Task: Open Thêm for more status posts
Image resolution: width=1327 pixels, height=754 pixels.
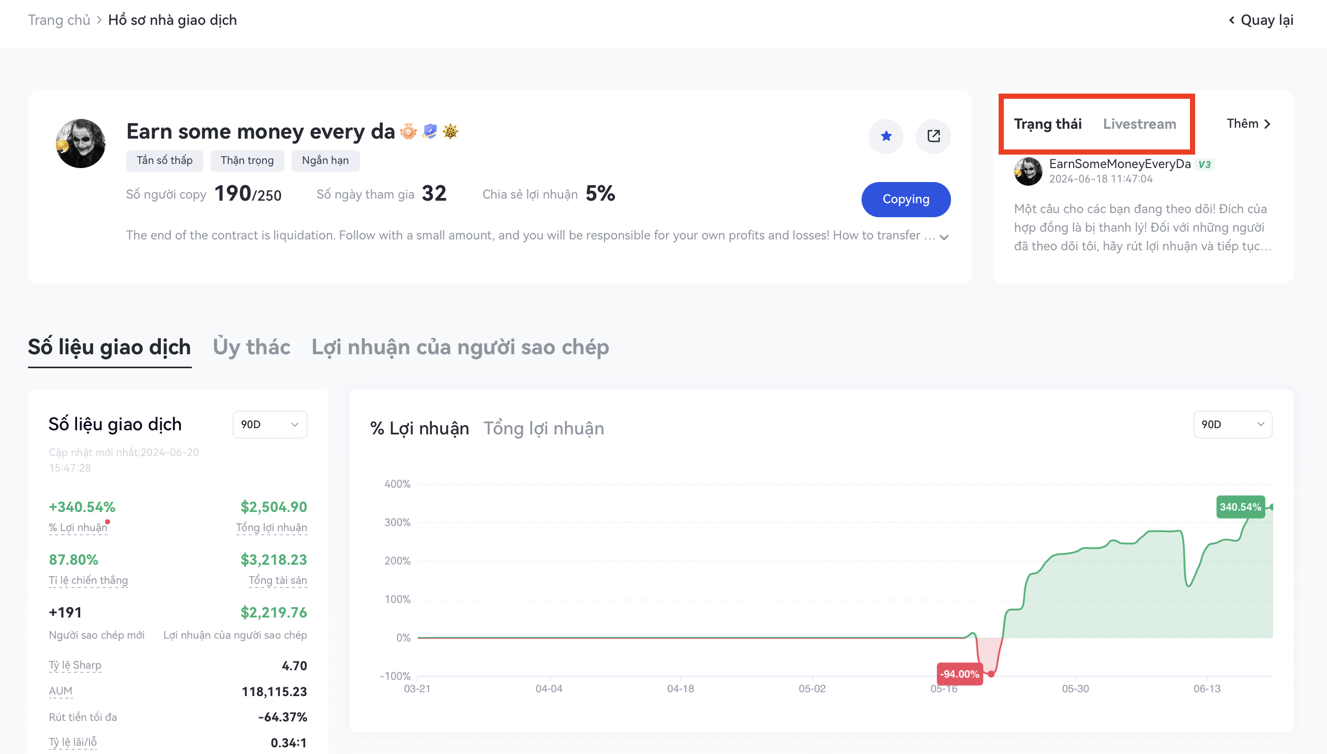Action: 1248,124
